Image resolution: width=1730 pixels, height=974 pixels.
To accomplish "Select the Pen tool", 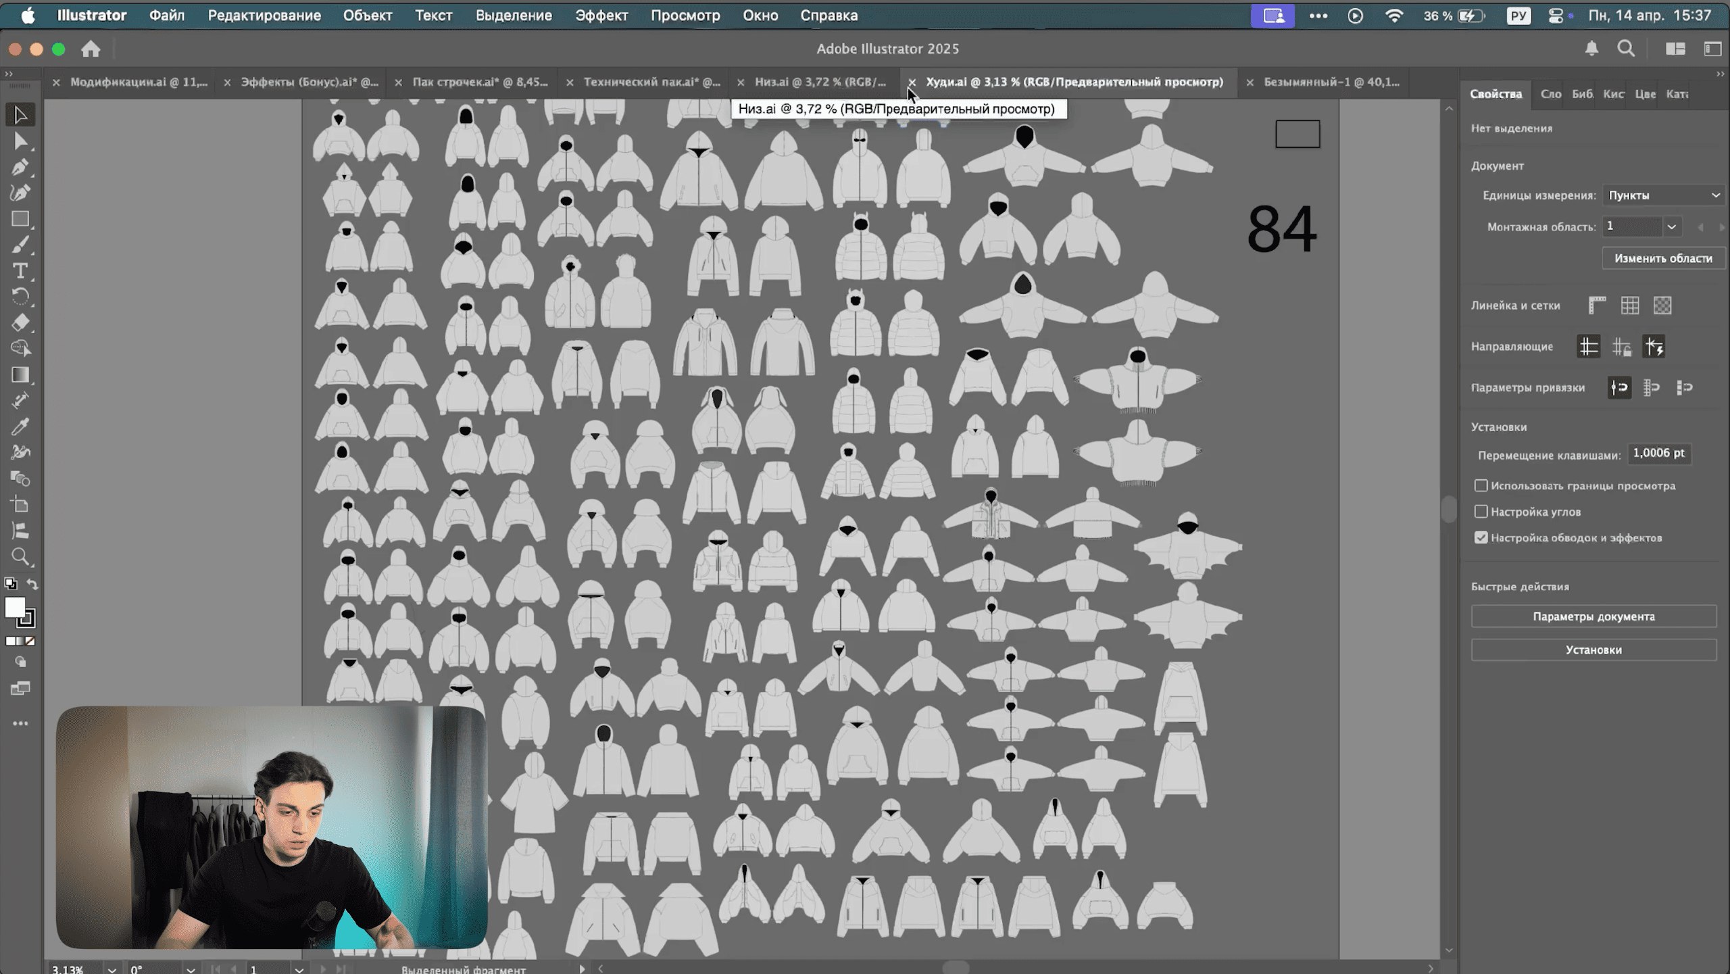I will [20, 167].
